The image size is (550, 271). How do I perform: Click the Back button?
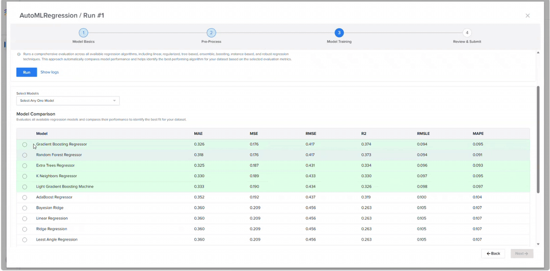tap(493, 253)
